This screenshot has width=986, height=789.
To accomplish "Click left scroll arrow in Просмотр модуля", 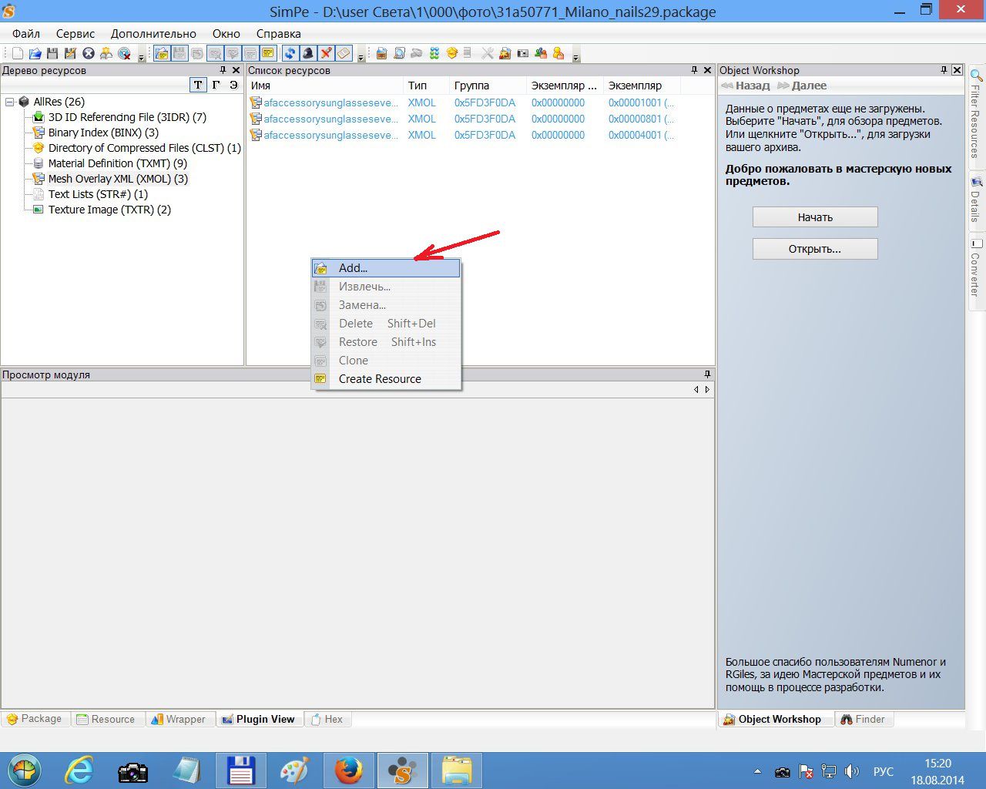I will coord(696,390).
